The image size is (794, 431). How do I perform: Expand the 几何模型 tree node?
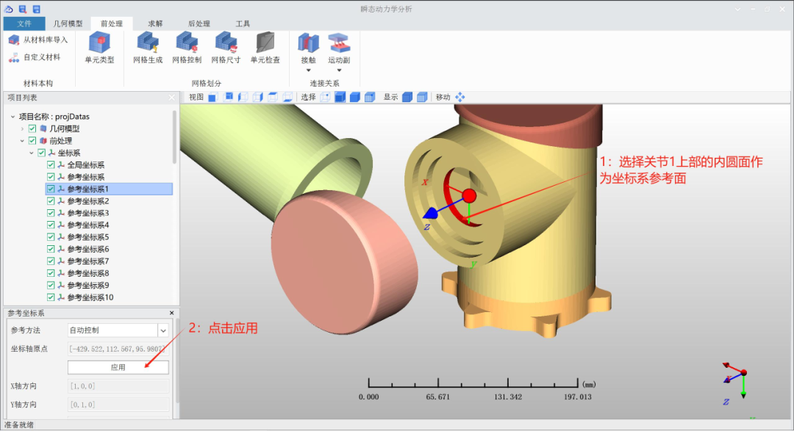(22, 128)
